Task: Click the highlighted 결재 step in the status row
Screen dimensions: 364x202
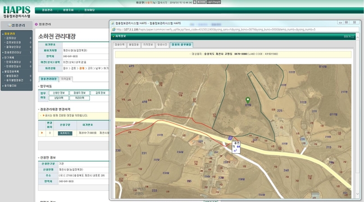Action: (x=81, y=68)
